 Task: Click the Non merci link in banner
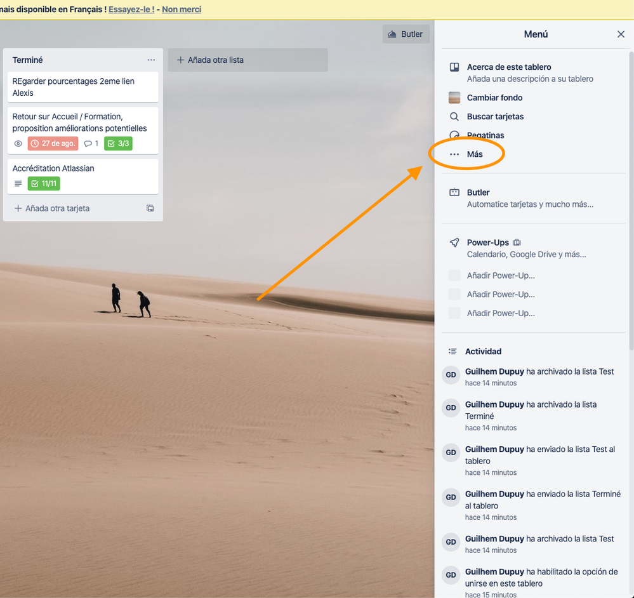(182, 10)
